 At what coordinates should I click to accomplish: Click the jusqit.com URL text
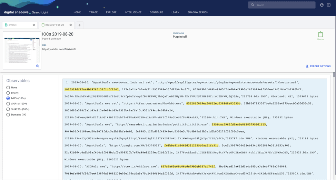pyautogui.click(x=135, y=145)
